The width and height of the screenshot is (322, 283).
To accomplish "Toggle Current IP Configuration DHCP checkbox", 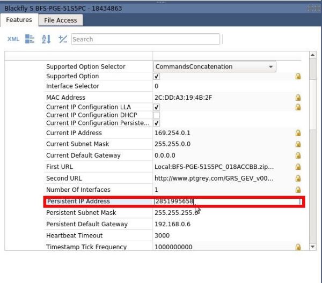I will point(157,115).
